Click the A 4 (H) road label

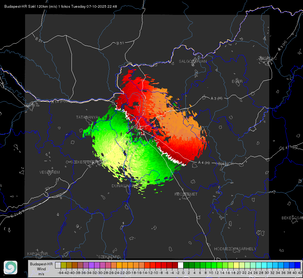(x=204, y=163)
